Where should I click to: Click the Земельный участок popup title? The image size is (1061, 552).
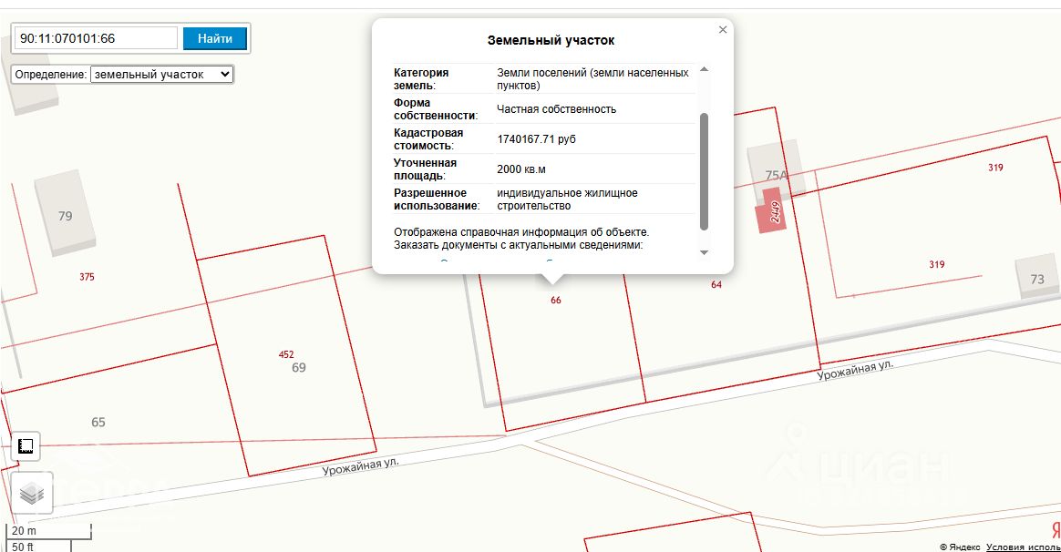pos(551,41)
